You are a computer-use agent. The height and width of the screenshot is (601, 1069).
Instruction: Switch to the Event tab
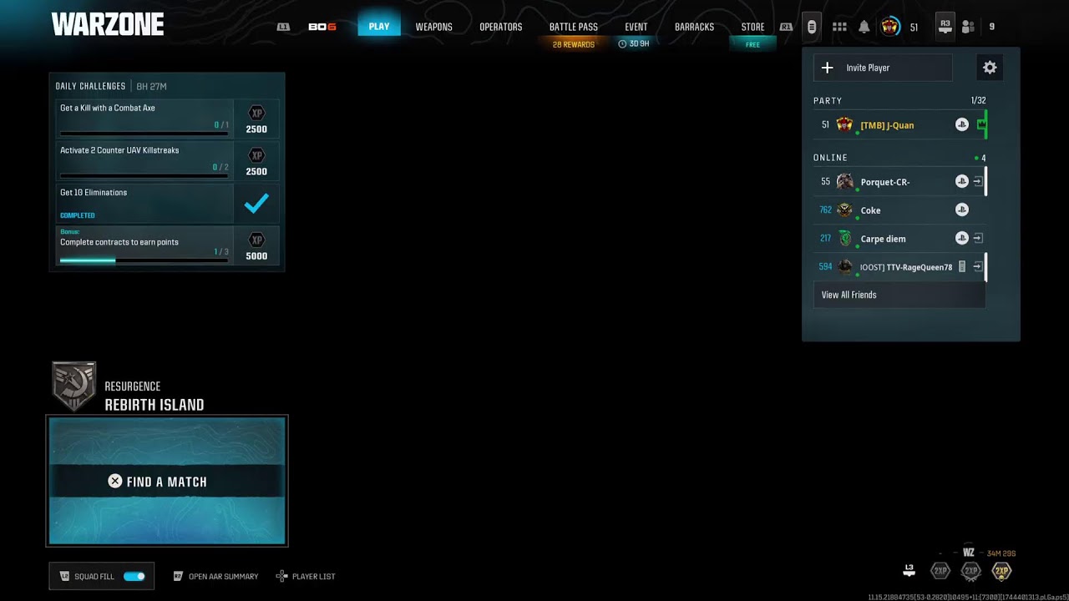click(x=636, y=27)
